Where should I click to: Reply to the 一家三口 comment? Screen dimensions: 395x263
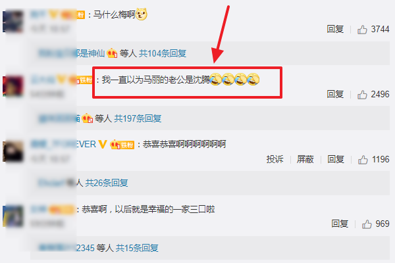point(340,224)
